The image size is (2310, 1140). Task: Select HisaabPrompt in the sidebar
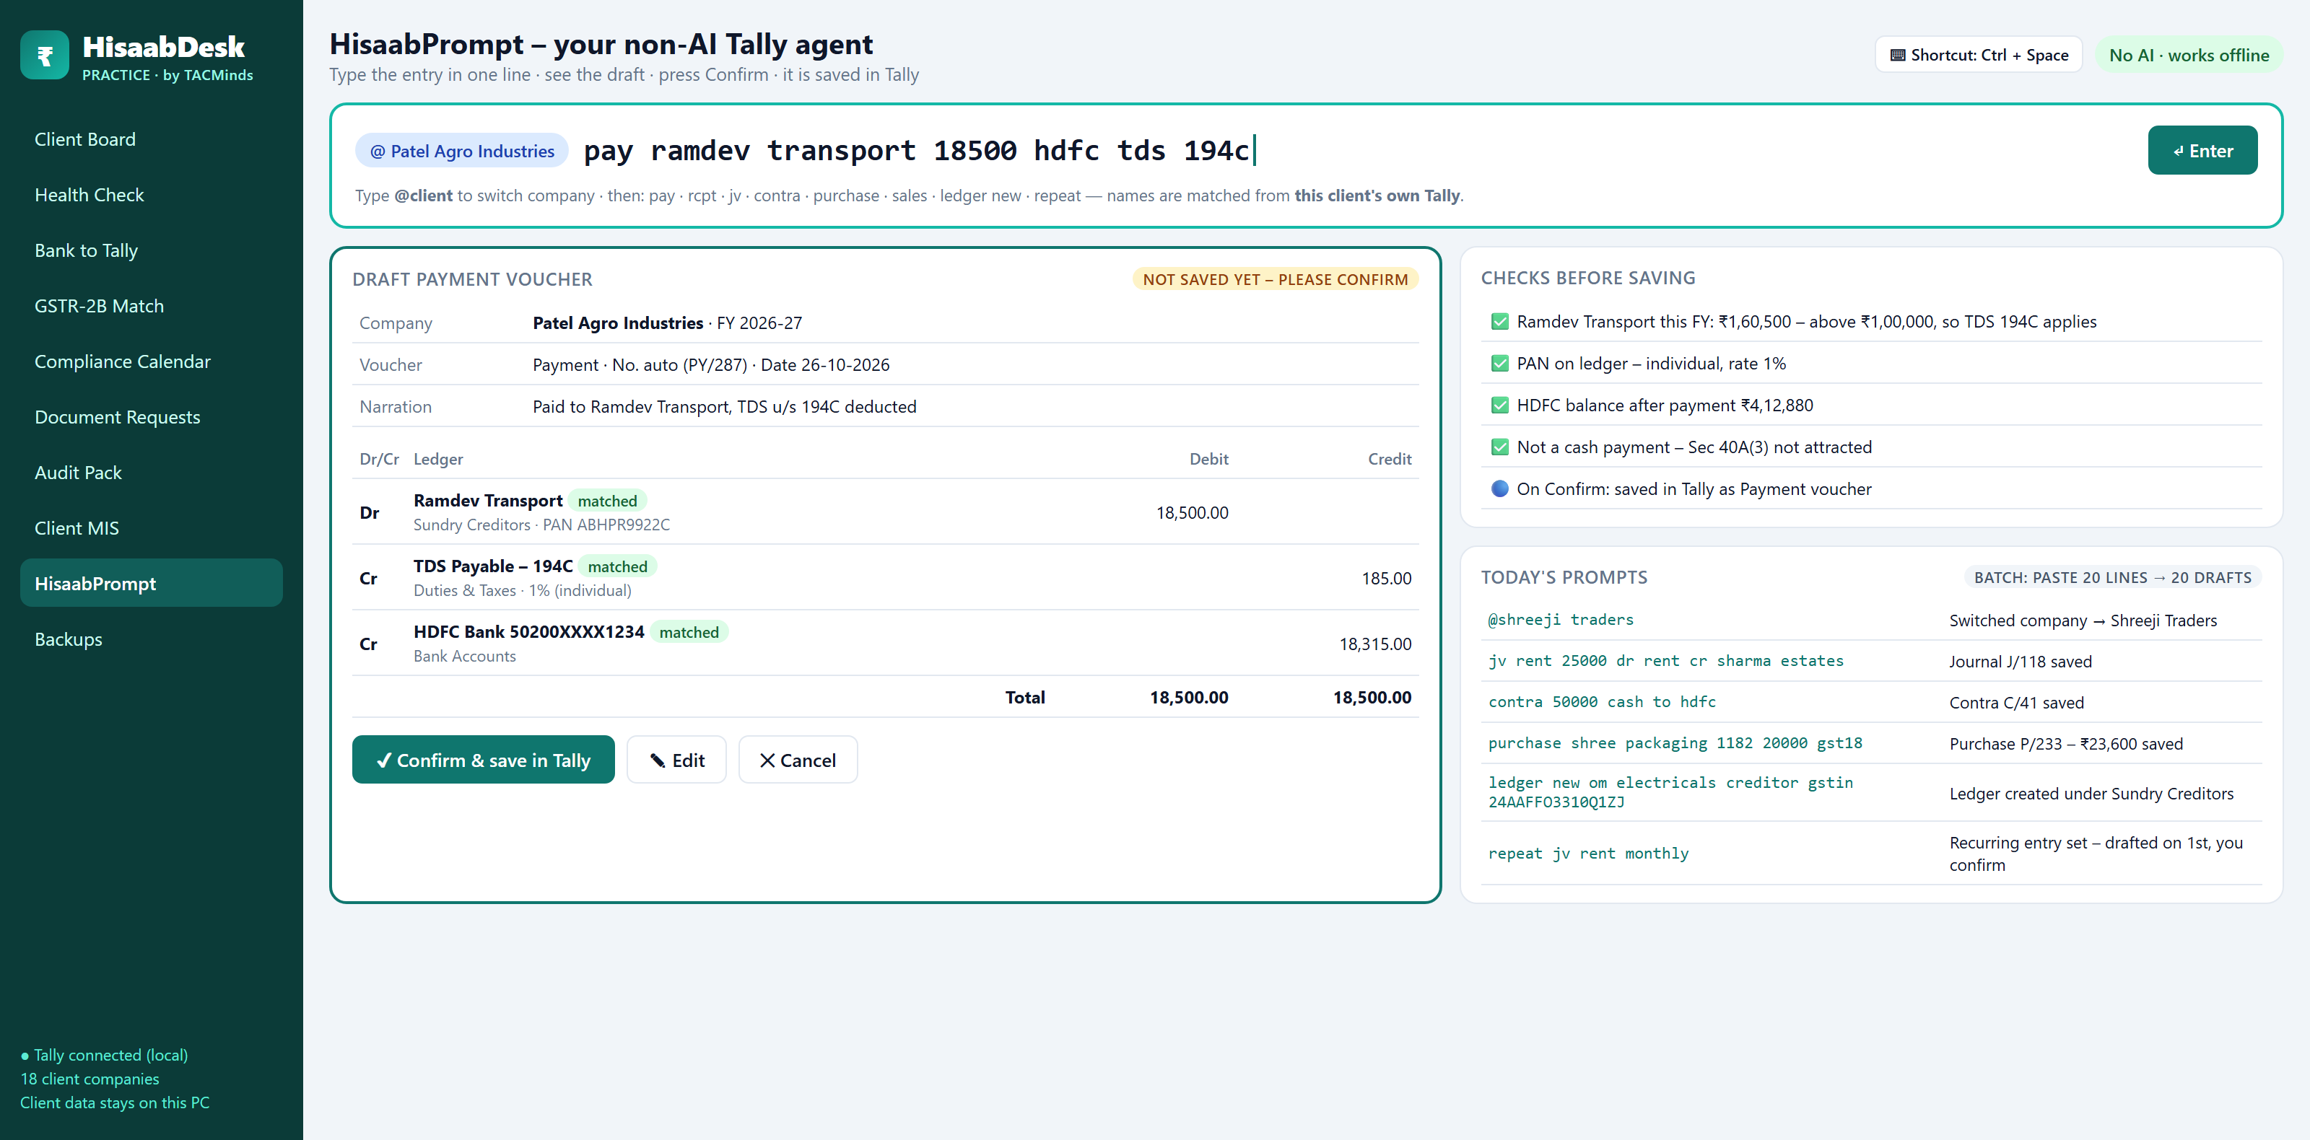click(151, 584)
